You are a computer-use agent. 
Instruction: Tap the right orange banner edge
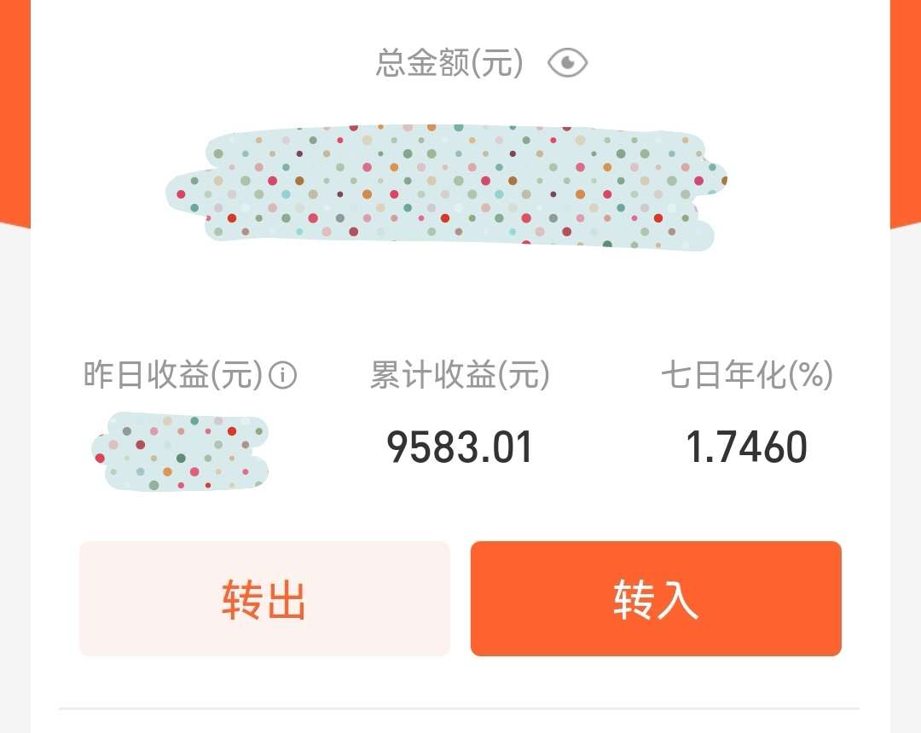coord(906,112)
